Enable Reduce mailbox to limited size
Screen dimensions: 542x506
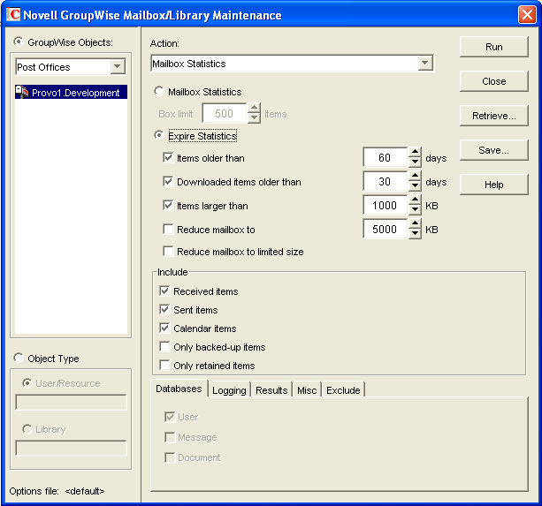[x=168, y=252]
